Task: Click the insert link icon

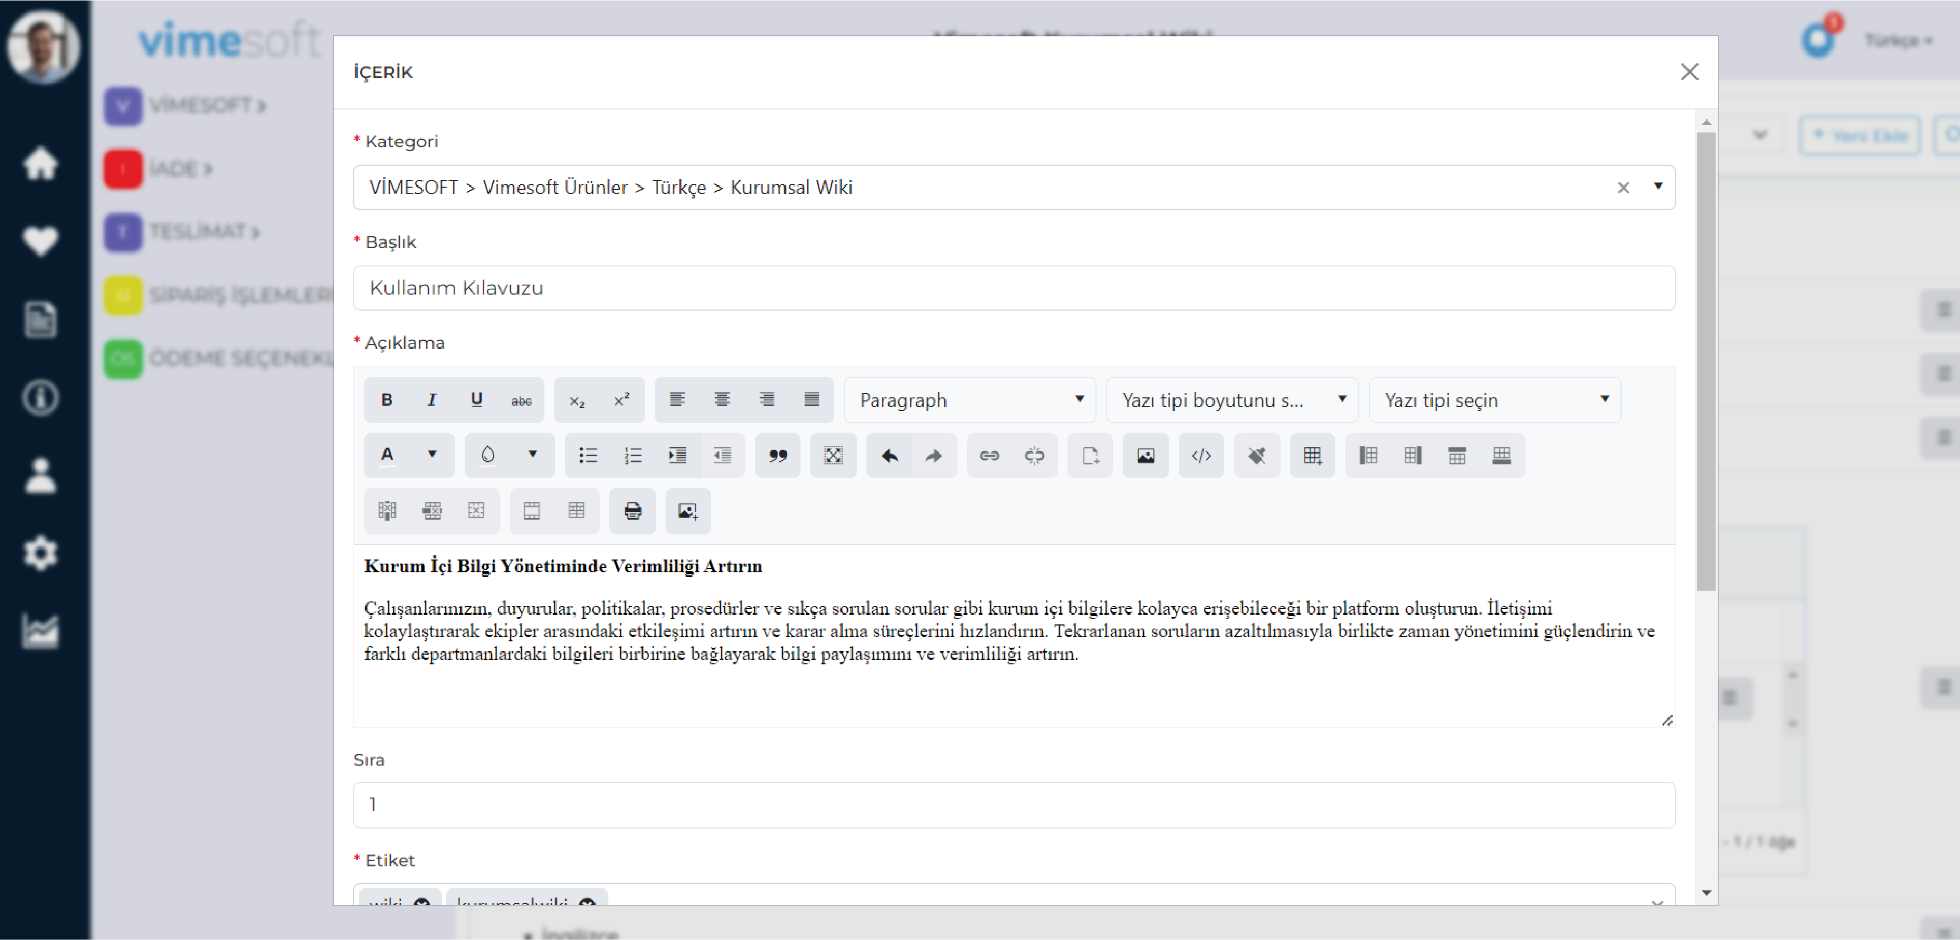Action: (989, 456)
